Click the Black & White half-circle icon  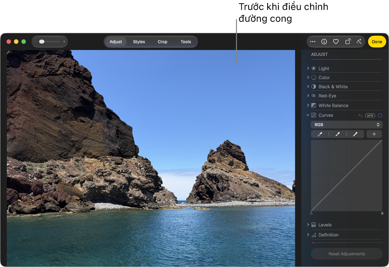coord(314,87)
